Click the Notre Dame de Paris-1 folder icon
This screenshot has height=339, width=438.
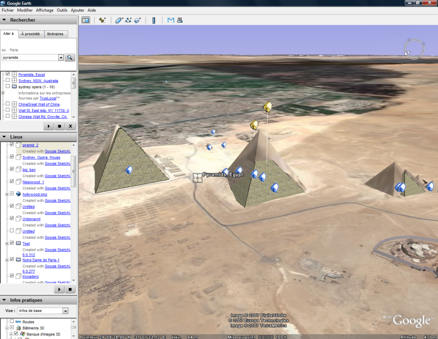tap(18, 259)
